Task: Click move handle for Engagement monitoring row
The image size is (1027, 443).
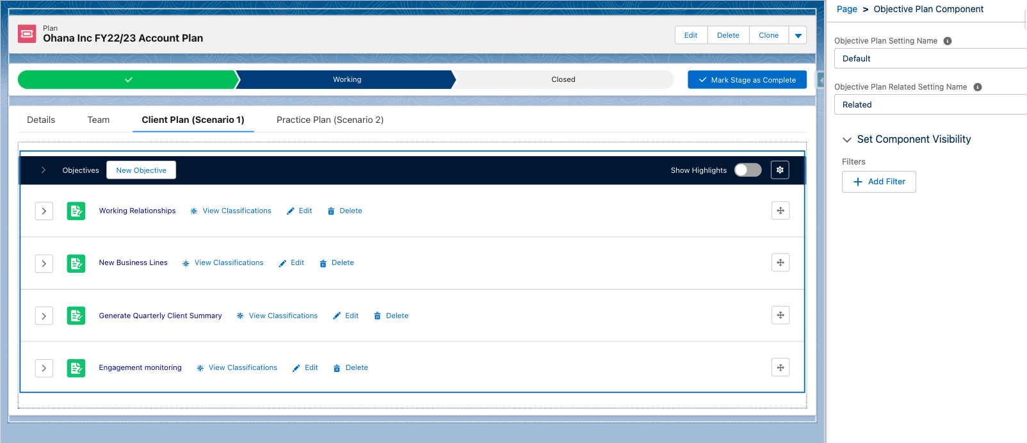Action: pos(780,367)
